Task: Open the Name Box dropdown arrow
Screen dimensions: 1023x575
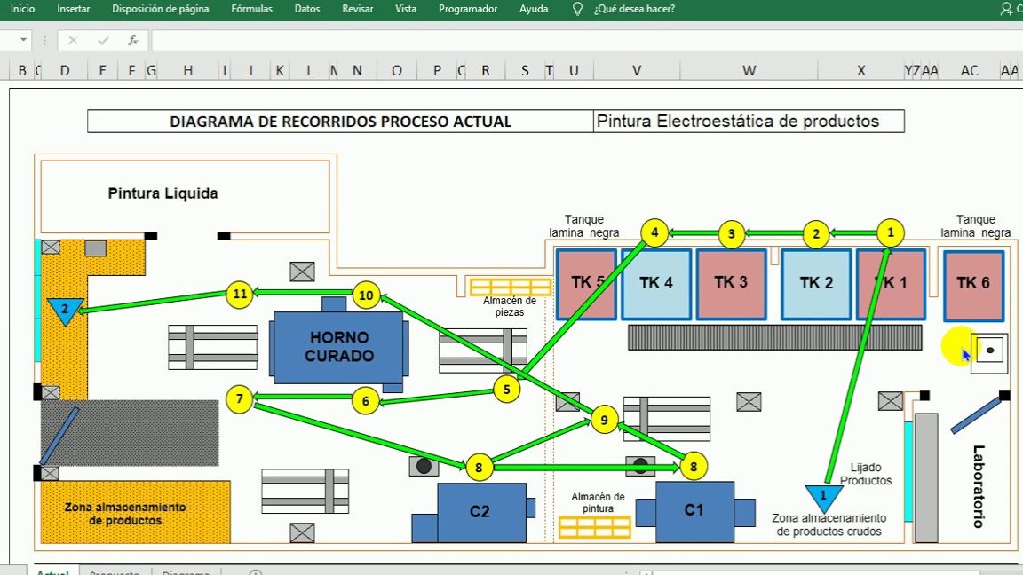Action: [x=24, y=39]
